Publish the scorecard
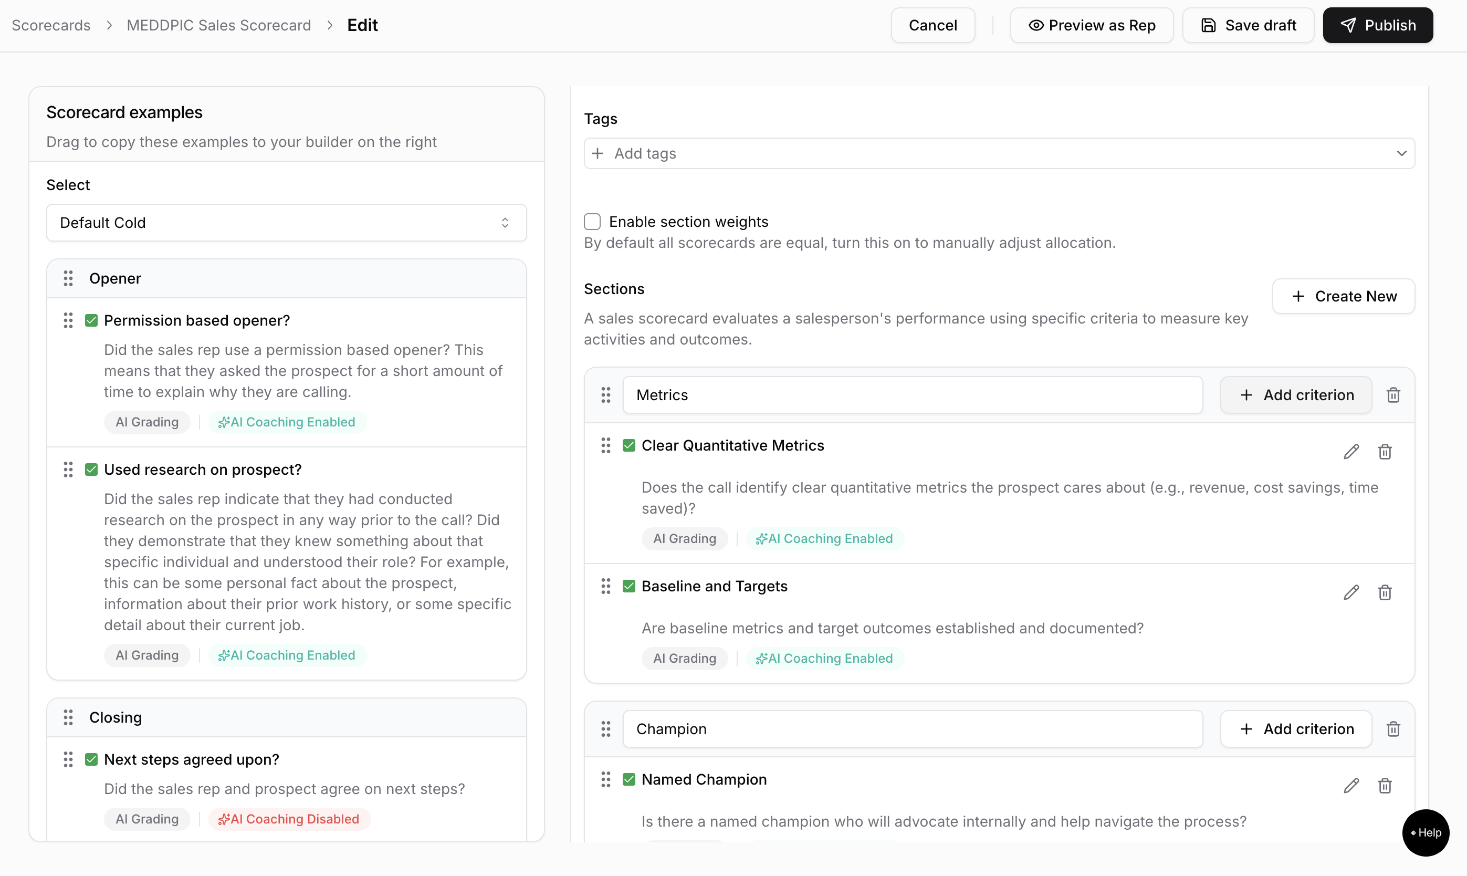Screen dimensions: 1467x876 1378,25
